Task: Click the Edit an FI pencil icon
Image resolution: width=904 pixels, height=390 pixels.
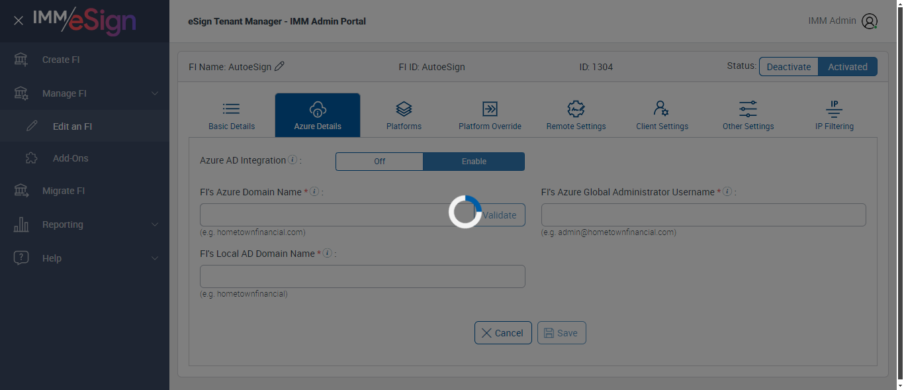Action: pos(32,126)
